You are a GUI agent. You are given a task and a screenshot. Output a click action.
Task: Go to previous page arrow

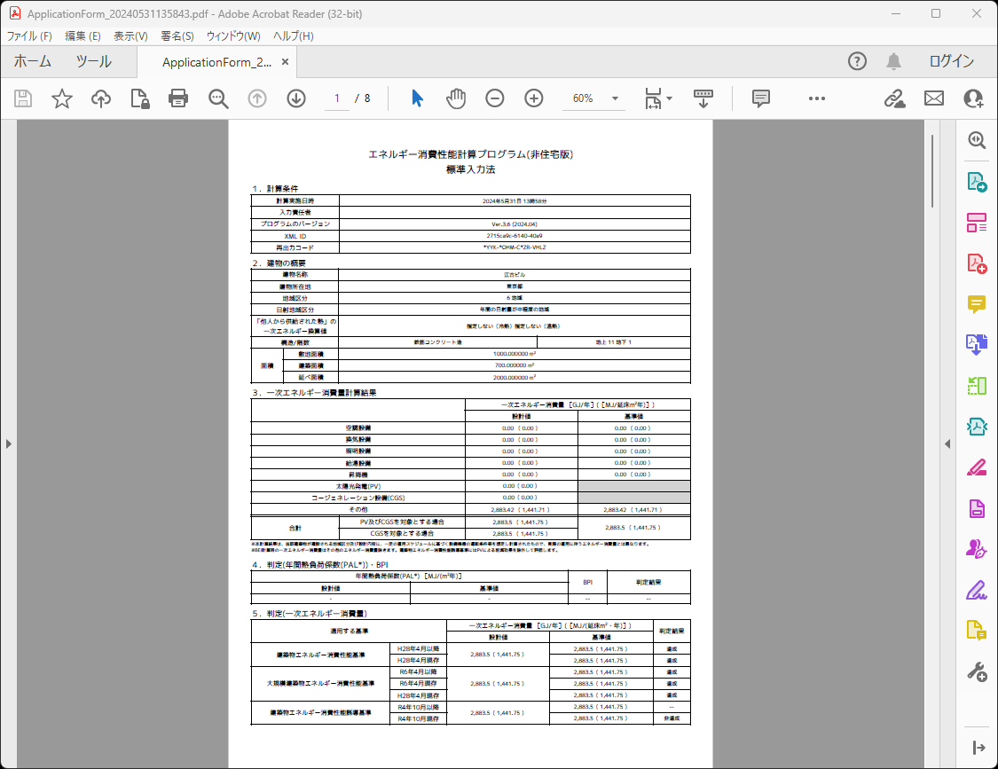(x=257, y=98)
